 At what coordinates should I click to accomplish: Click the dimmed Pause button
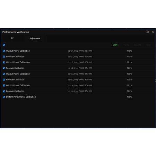coord(126,45)
